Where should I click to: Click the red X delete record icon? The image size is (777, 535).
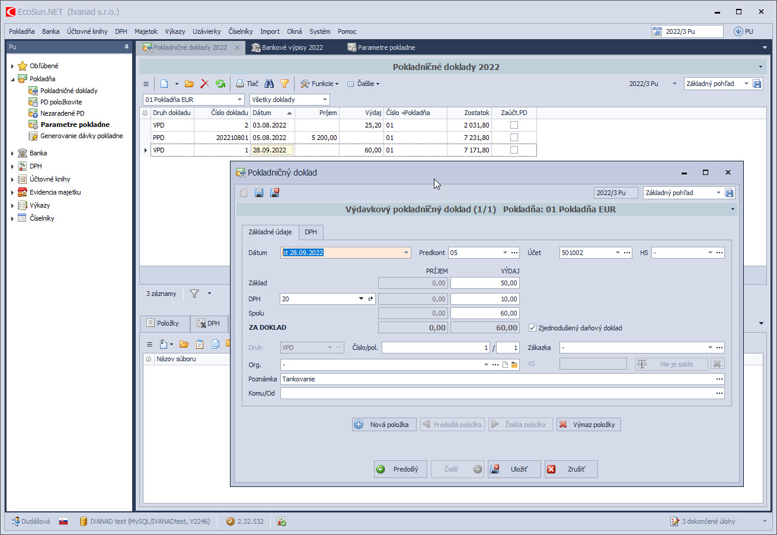point(205,84)
